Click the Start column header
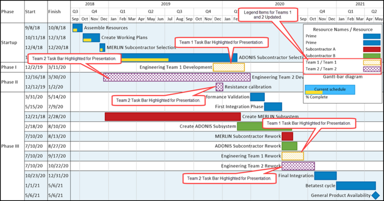The width and height of the screenshot is (384, 201). coord(30,12)
